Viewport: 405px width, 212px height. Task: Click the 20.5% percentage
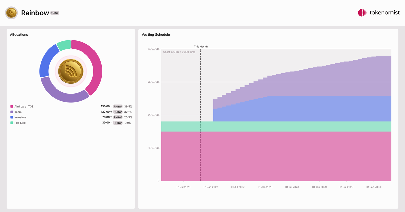(128, 117)
